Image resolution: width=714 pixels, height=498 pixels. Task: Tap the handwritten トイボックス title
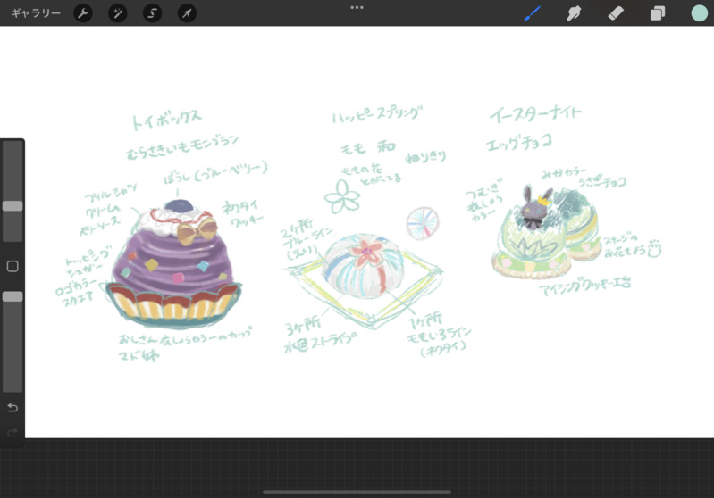[167, 120]
